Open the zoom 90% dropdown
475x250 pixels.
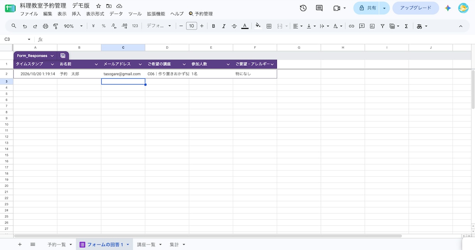click(74, 26)
